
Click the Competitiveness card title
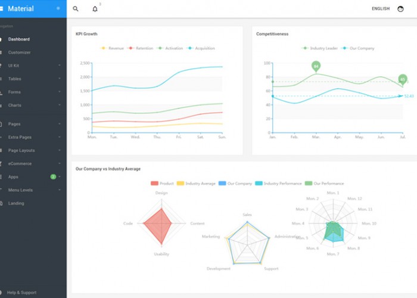click(272, 34)
